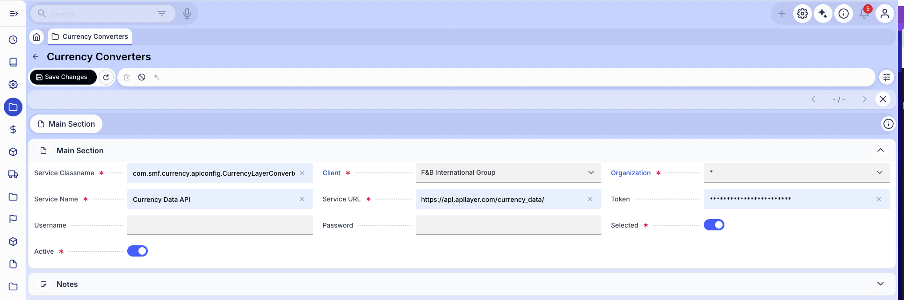Expand the Notes section
Viewport: 904px width, 300px height.
coord(880,284)
